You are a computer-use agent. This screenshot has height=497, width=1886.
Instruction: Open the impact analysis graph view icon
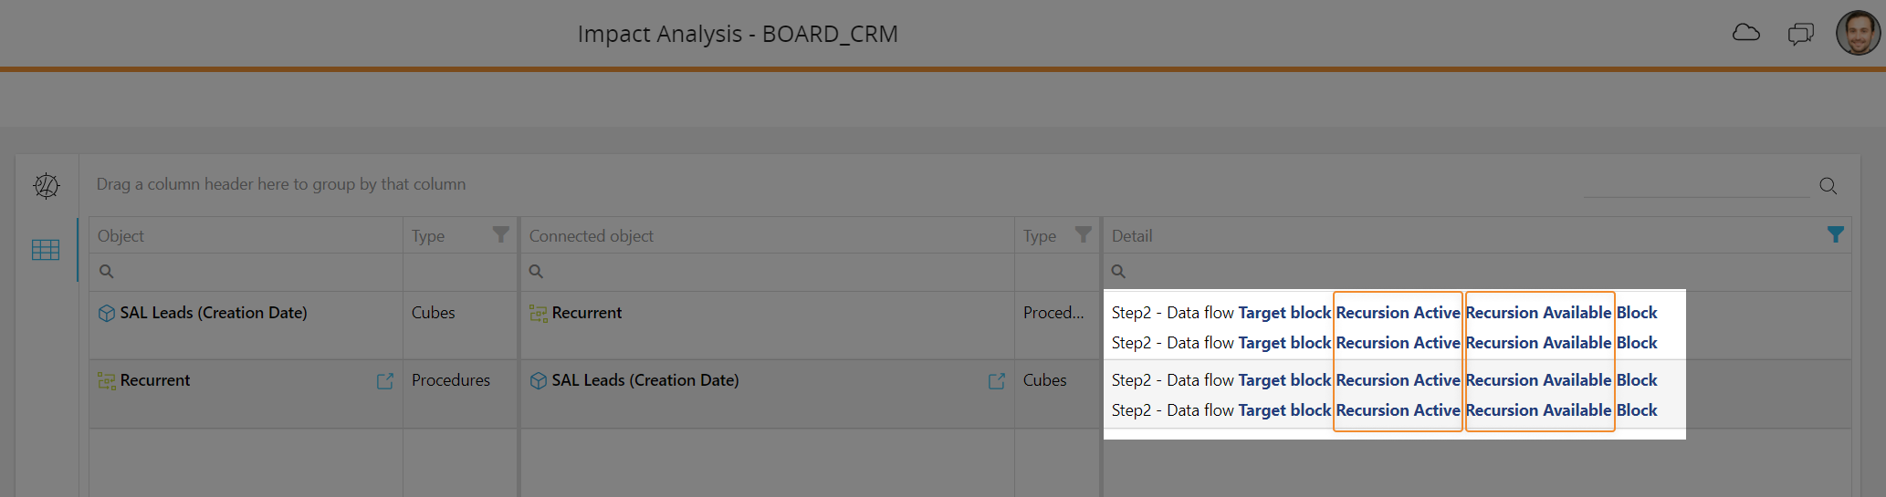point(47,186)
